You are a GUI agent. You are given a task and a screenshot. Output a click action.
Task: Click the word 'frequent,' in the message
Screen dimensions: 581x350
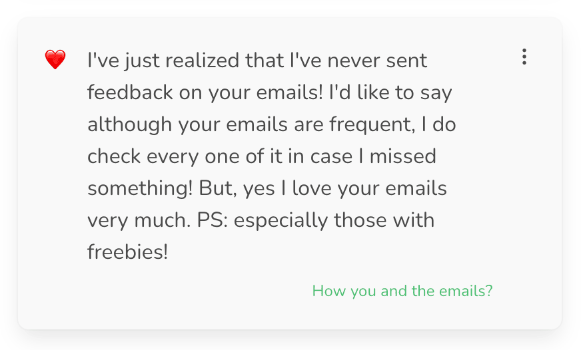point(372,124)
